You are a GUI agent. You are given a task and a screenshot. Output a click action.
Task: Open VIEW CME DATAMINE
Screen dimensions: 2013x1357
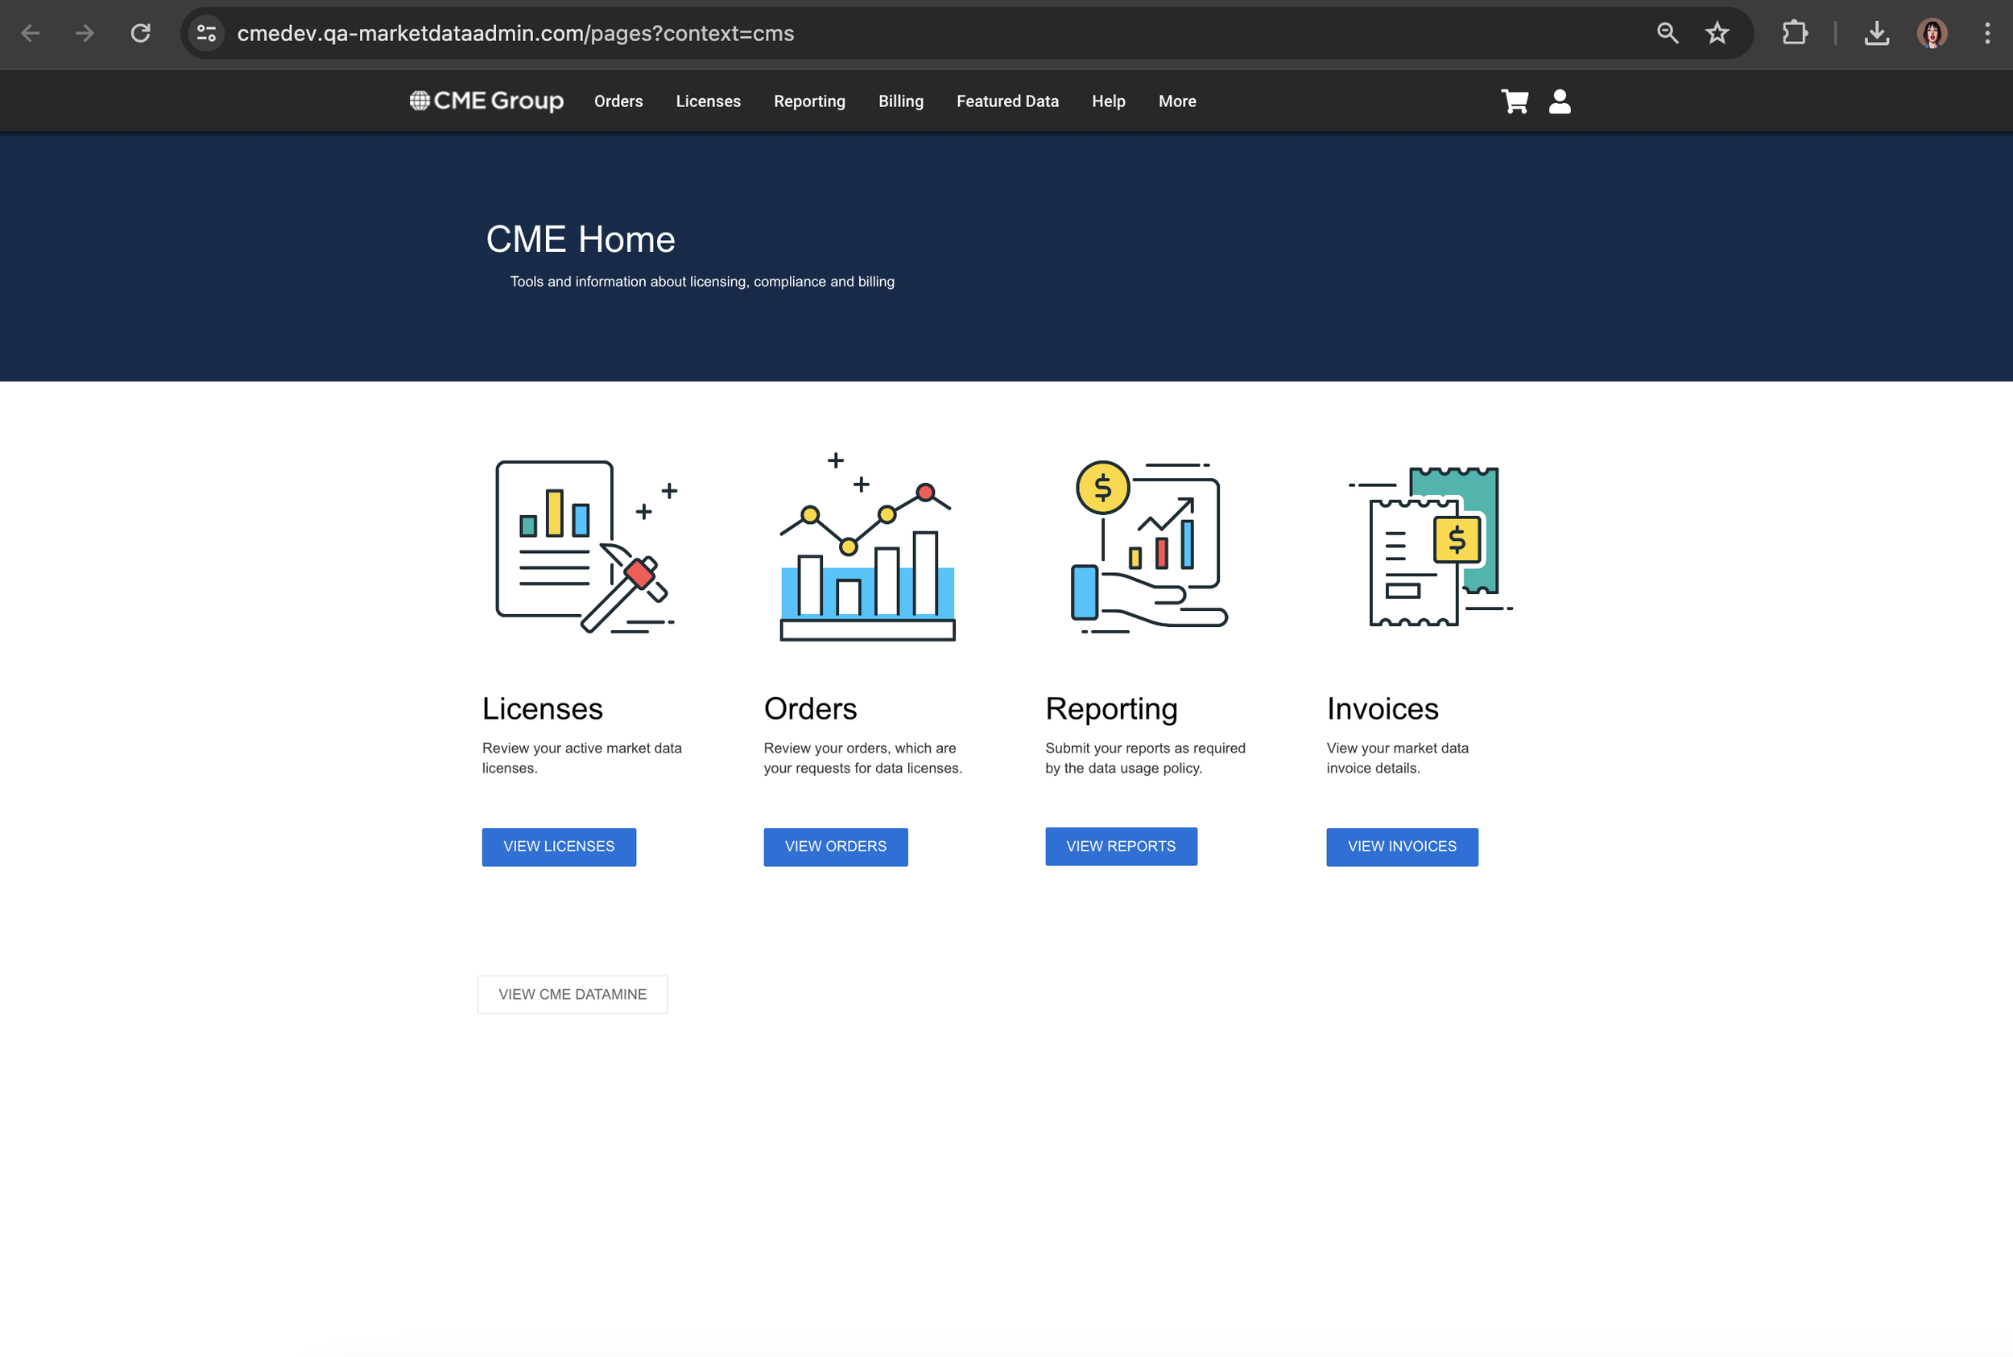pyautogui.click(x=572, y=993)
